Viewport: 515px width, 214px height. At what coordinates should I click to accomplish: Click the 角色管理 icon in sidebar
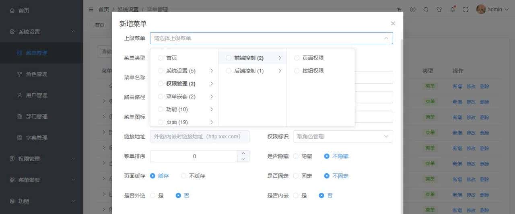[x=19, y=74]
